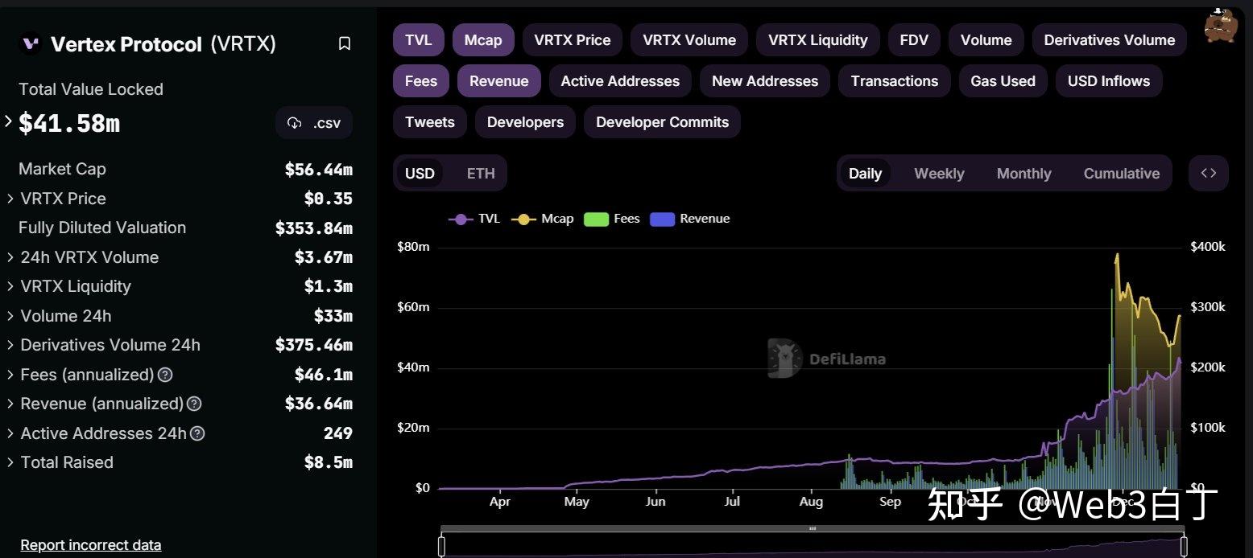
Task: Click the right handle of chart range slider
Action: pyautogui.click(x=1185, y=547)
